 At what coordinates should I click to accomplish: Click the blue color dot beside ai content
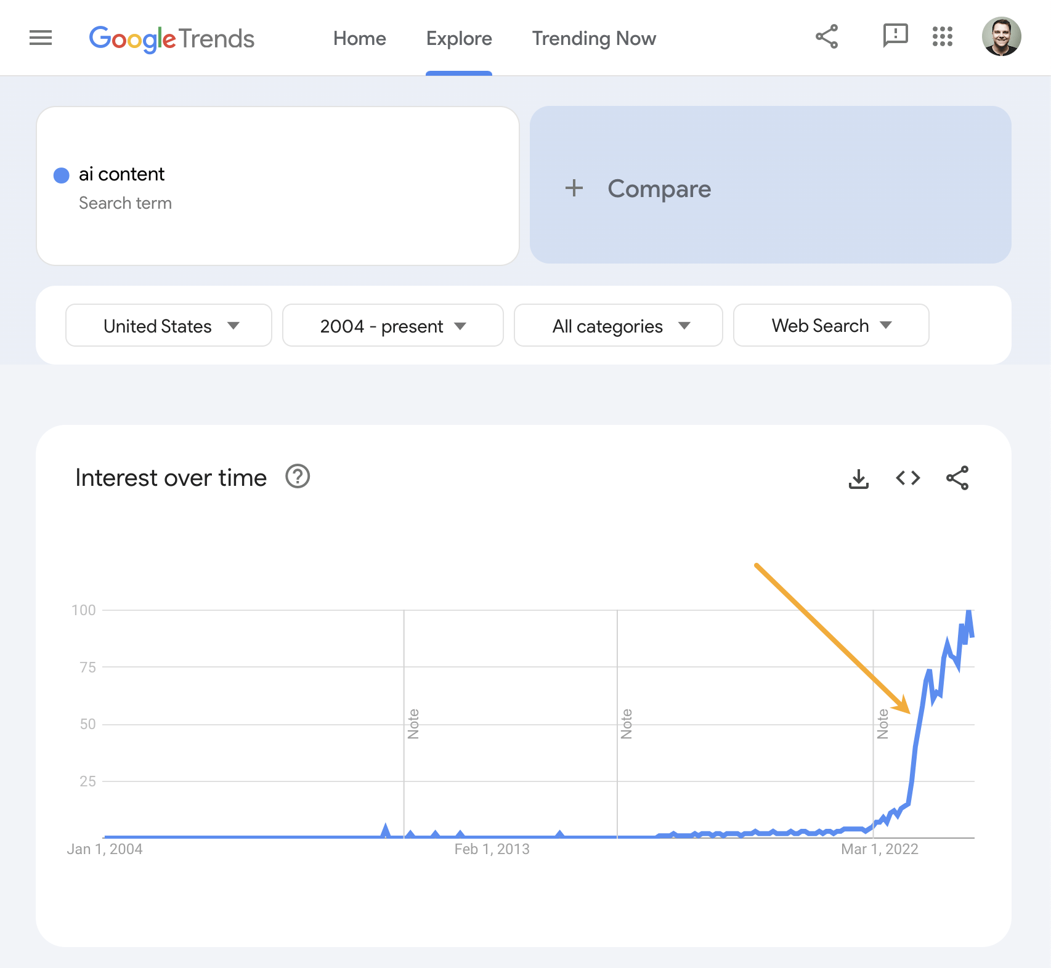click(x=61, y=175)
